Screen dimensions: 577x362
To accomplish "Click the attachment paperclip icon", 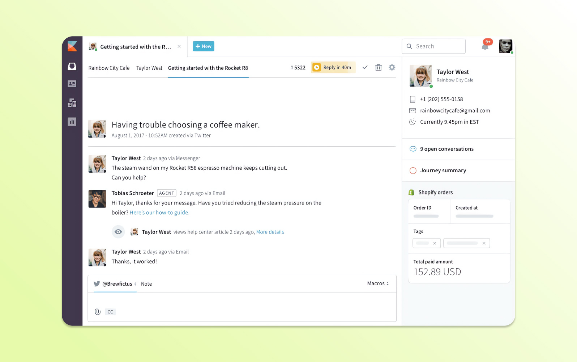I will click(x=98, y=312).
